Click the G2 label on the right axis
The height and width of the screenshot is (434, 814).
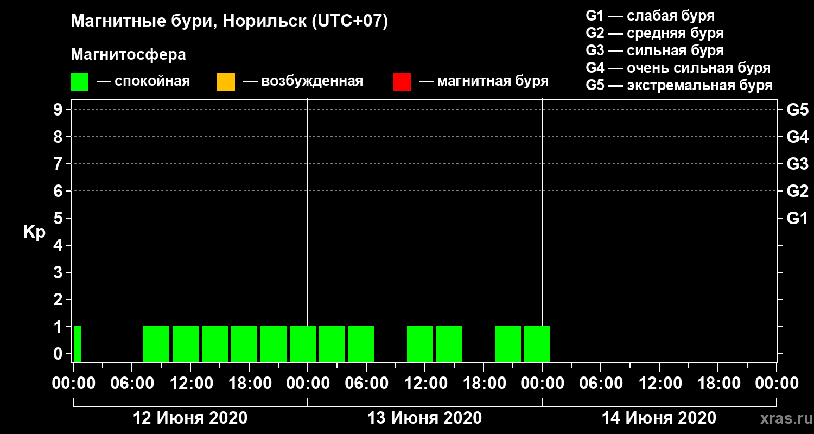798,191
